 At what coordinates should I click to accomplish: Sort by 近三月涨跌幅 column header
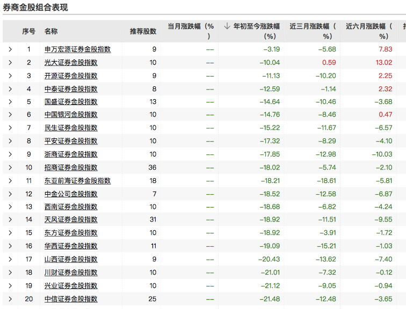click(x=313, y=31)
